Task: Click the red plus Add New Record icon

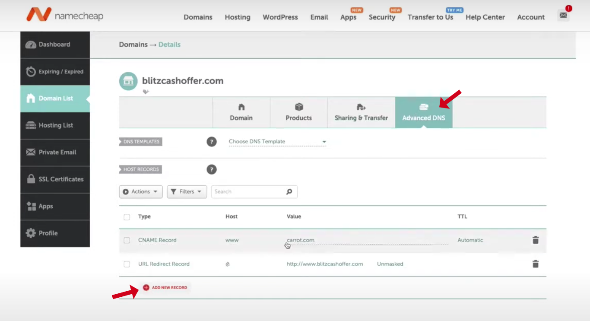Action: click(146, 287)
